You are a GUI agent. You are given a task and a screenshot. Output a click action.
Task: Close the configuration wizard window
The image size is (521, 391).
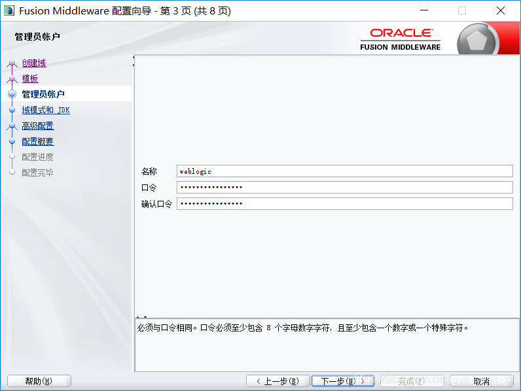[x=501, y=10]
